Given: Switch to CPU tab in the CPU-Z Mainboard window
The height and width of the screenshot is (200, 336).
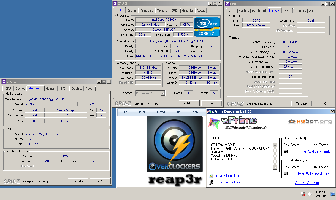Looking at the screenshot, I should click(8, 89).
